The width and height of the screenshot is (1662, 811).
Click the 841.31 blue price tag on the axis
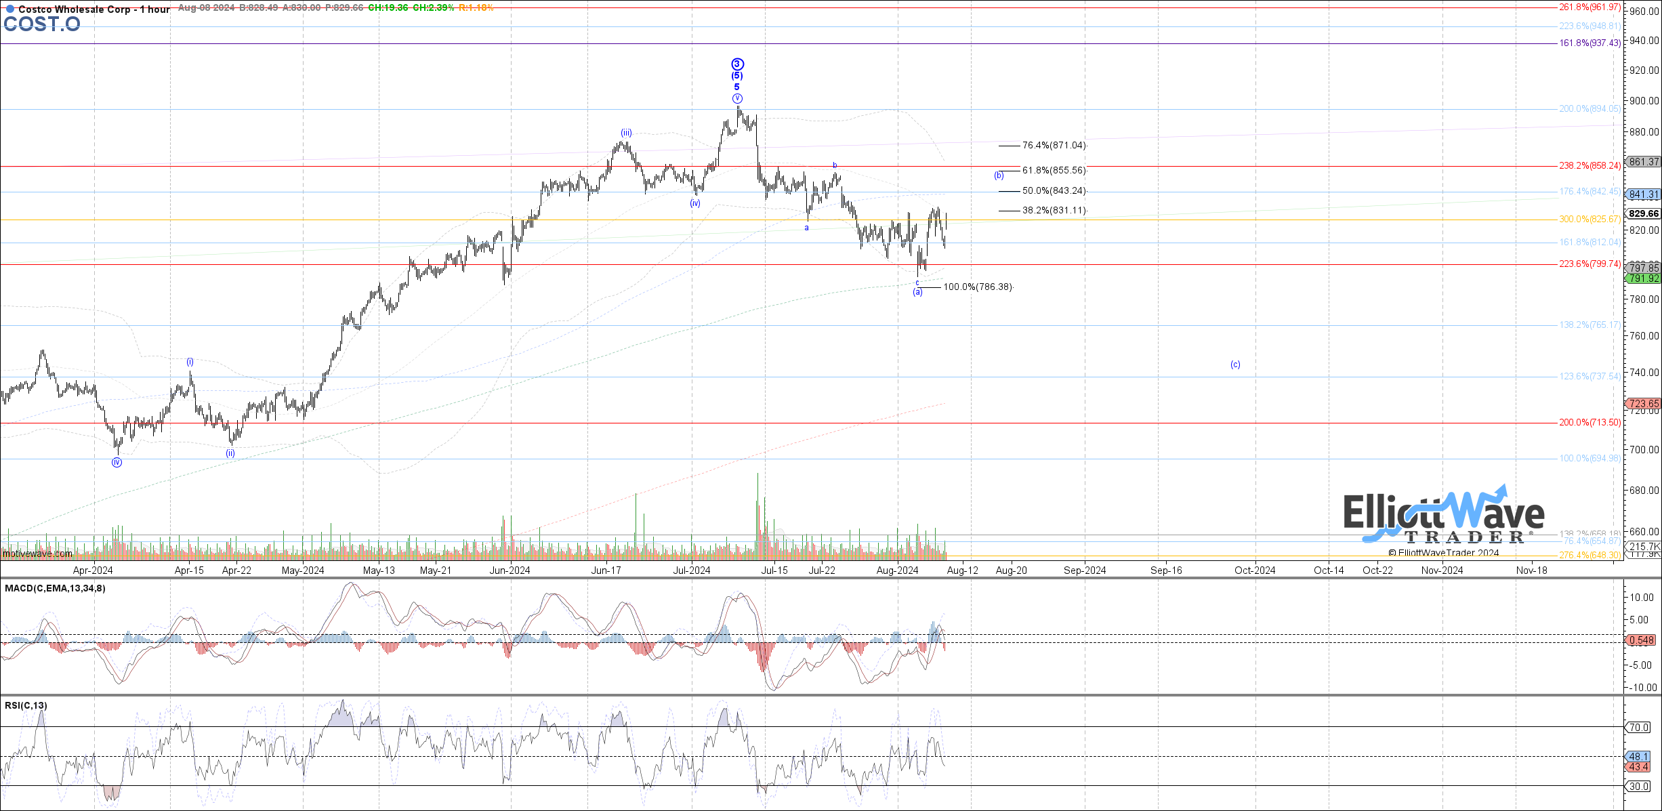1643,194
